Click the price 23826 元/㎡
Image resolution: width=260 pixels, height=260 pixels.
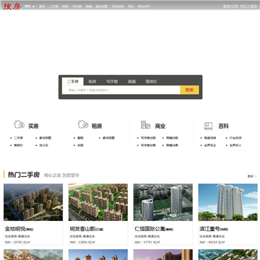pos(86,242)
